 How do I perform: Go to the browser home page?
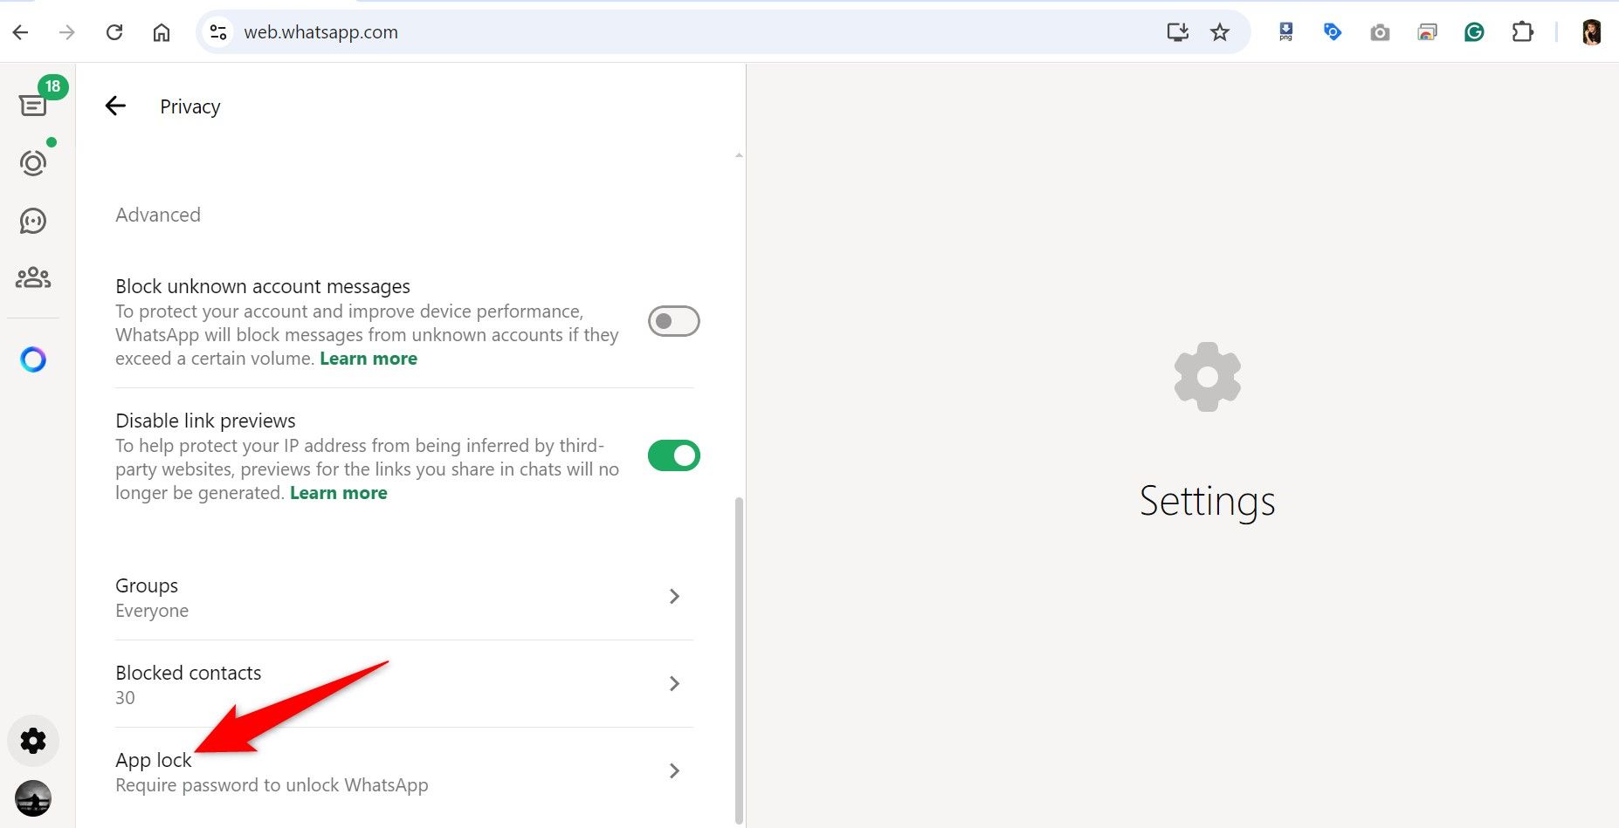click(x=162, y=32)
